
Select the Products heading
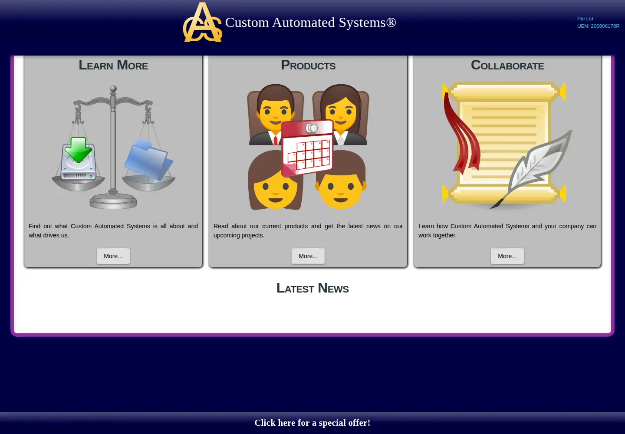pyautogui.click(x=308, y=65)
